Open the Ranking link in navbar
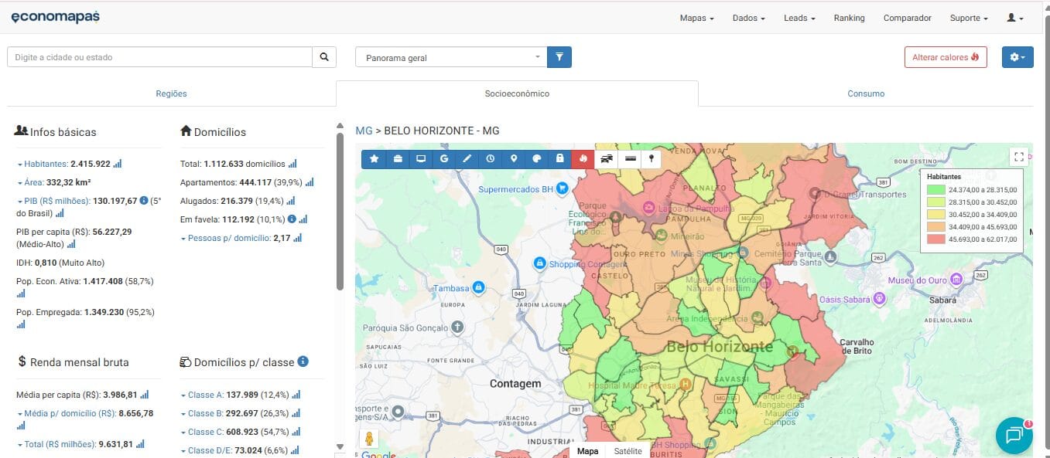The image size is (1050, 458). (x=849, y=18)
